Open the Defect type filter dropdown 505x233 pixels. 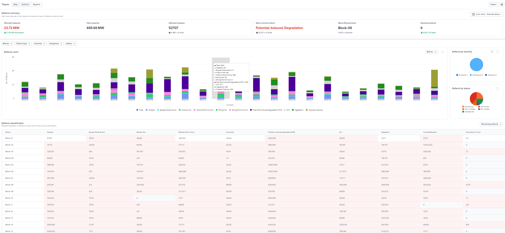click(23, 44)
